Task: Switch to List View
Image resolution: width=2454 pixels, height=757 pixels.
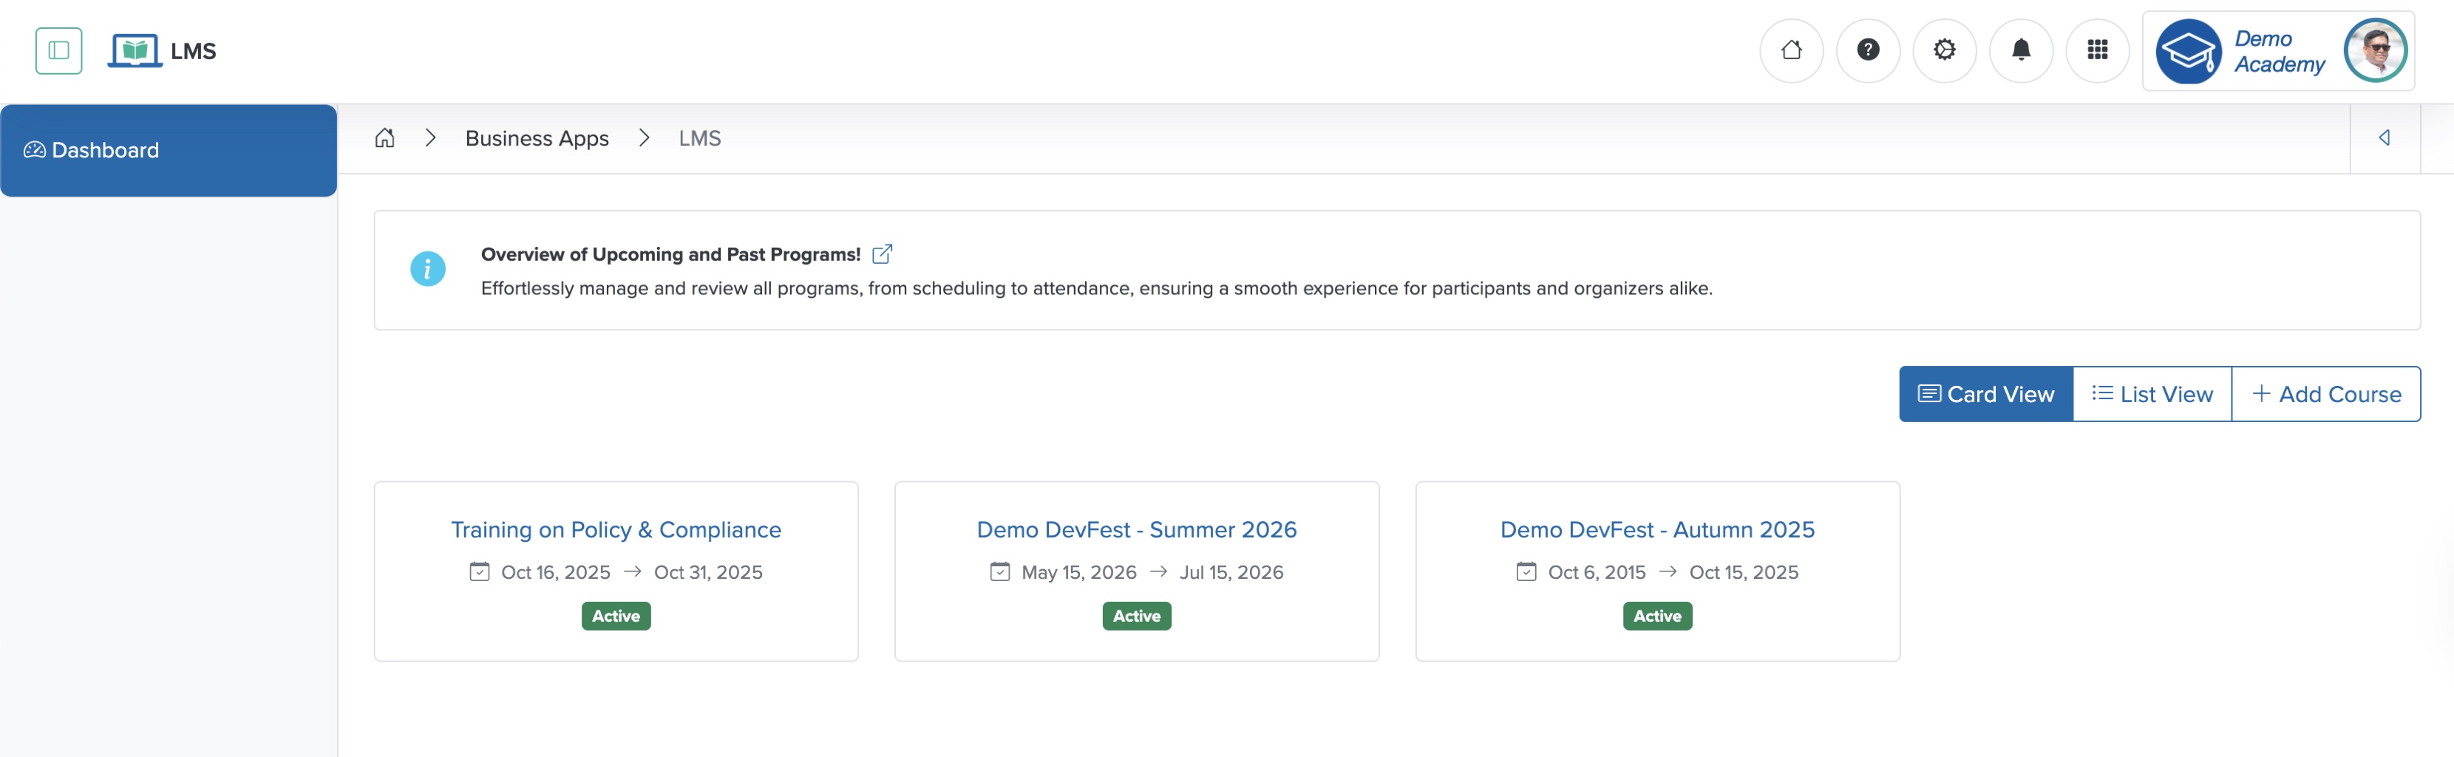Action: pyautogui.click(x=2152, y=393)
